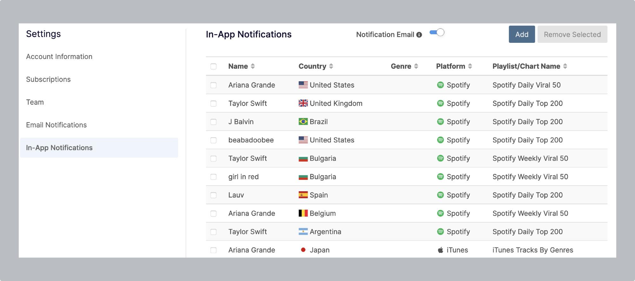The image size is (635, 281).
Task: Click the Belgium country cell text
Action: point(323,213)
